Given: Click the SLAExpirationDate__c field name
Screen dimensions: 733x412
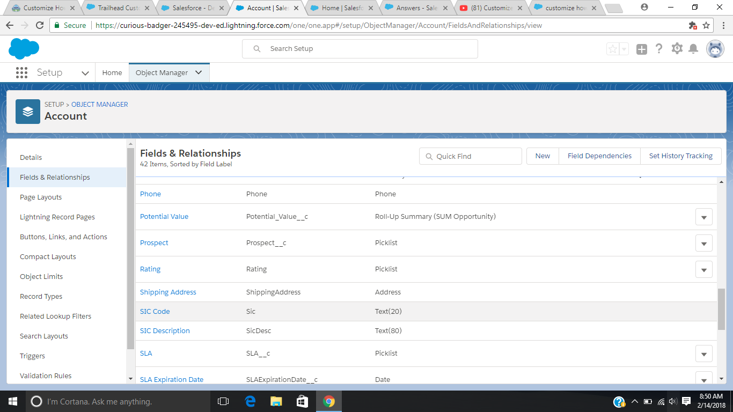Looking at the screenshot, I should coord(282,380).
